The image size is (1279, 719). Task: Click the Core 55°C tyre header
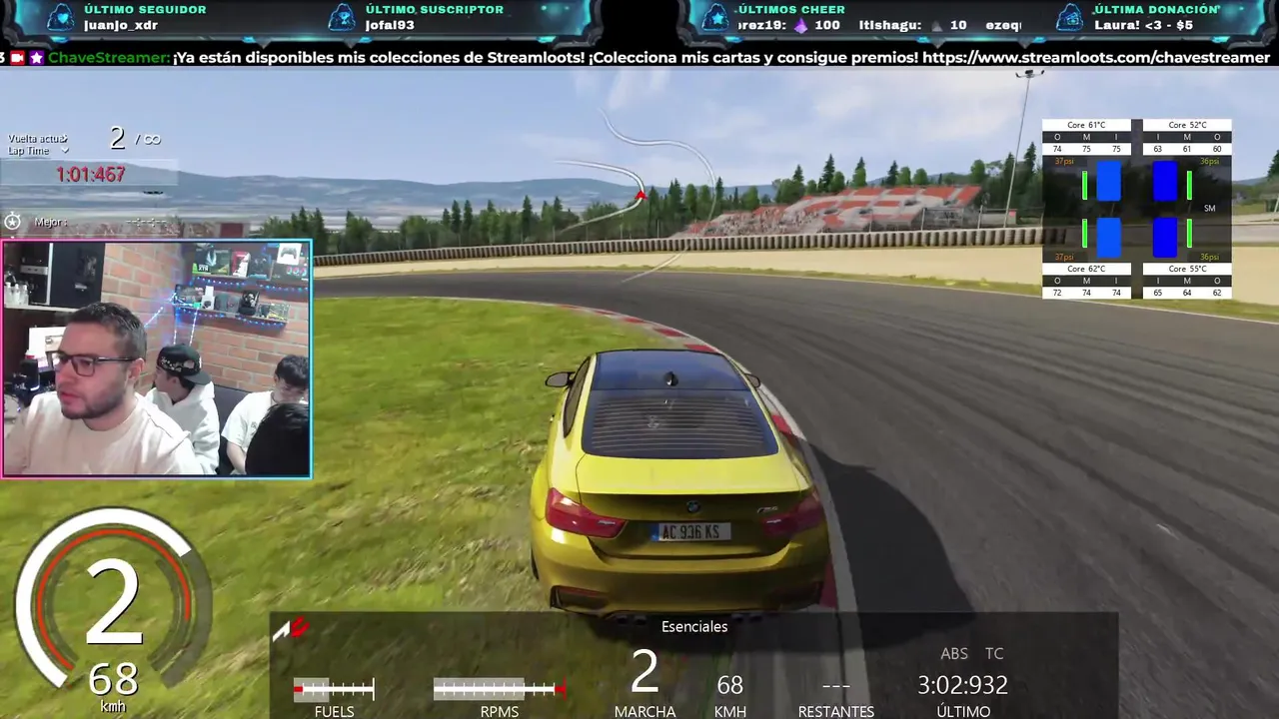pyautogui.click(x=1187, y=269)
